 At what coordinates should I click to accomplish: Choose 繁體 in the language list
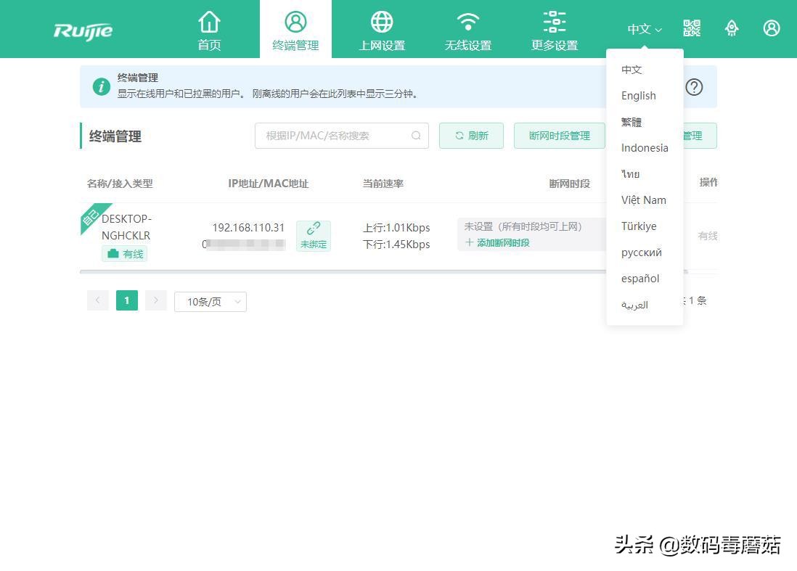632,121
